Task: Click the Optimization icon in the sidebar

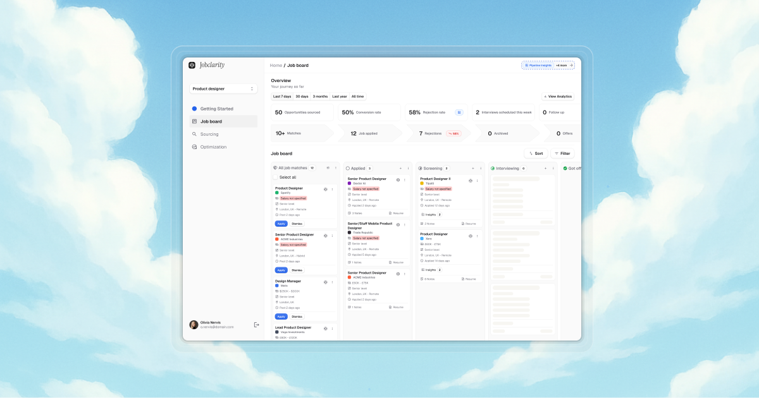Action: click(x=194, y=147)
